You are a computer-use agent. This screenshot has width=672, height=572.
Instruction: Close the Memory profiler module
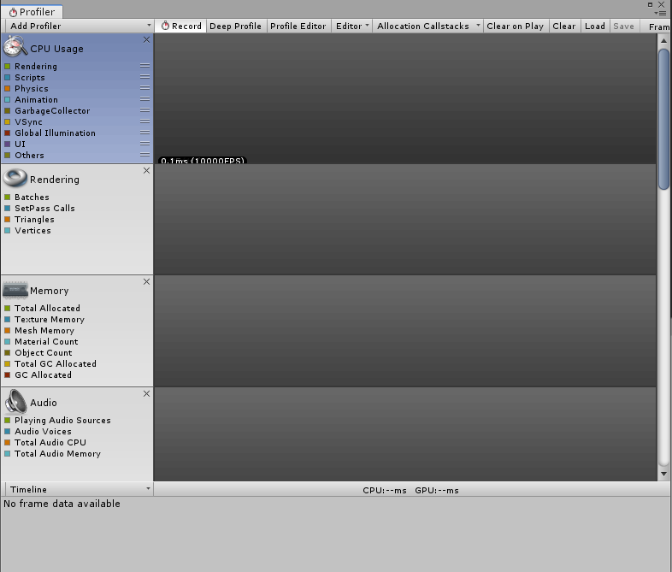[x=146, y=281]
